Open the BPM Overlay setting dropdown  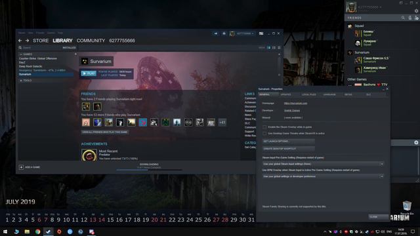323,176
